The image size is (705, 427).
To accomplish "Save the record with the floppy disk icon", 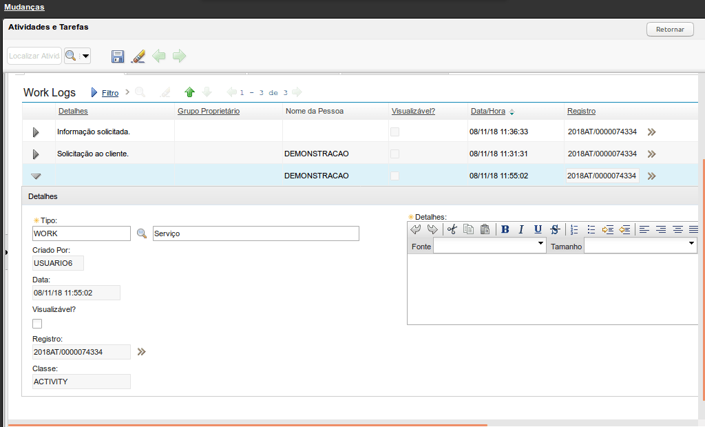I will (x=118, y=56).
